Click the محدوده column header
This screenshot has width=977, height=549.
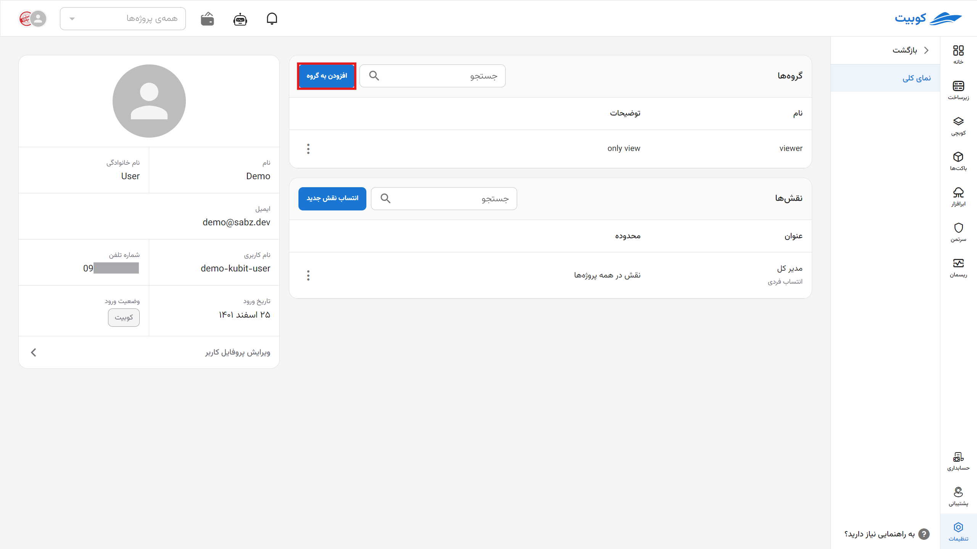point(628,236)
